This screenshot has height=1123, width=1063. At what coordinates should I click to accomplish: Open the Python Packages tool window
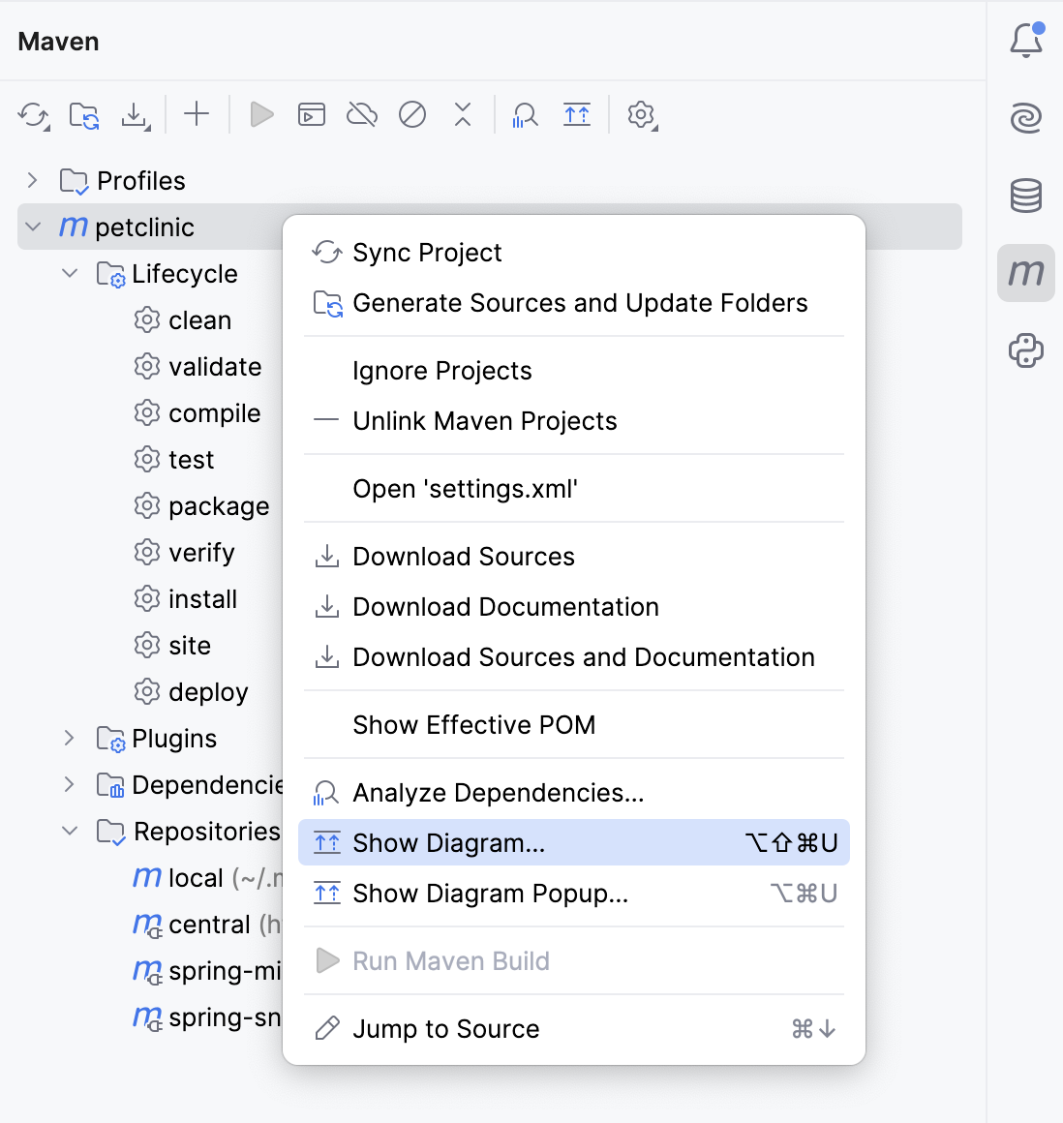tap(1025, 350)
